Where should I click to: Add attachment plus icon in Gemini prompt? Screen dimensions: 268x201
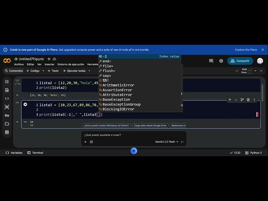pyautogui.click(x=85, y=142)
